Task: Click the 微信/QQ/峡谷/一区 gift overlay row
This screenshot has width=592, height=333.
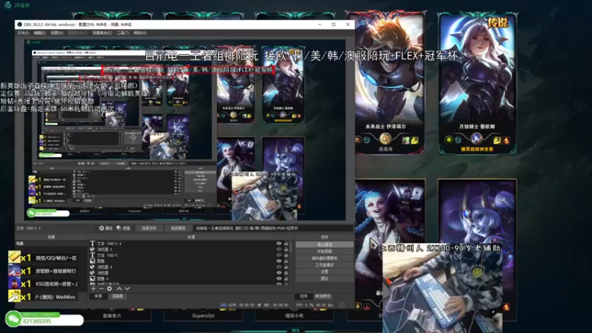Action: [43, 258]
